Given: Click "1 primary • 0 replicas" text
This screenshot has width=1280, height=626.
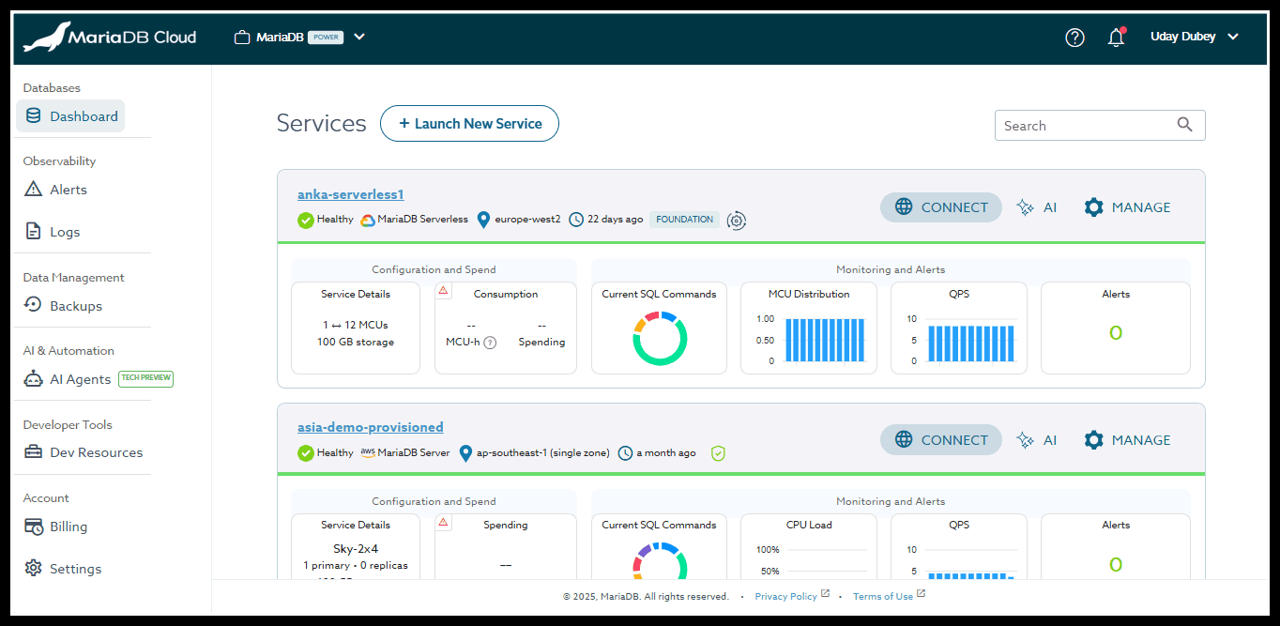Looking at the screenshot, I should tap(356, 566).
